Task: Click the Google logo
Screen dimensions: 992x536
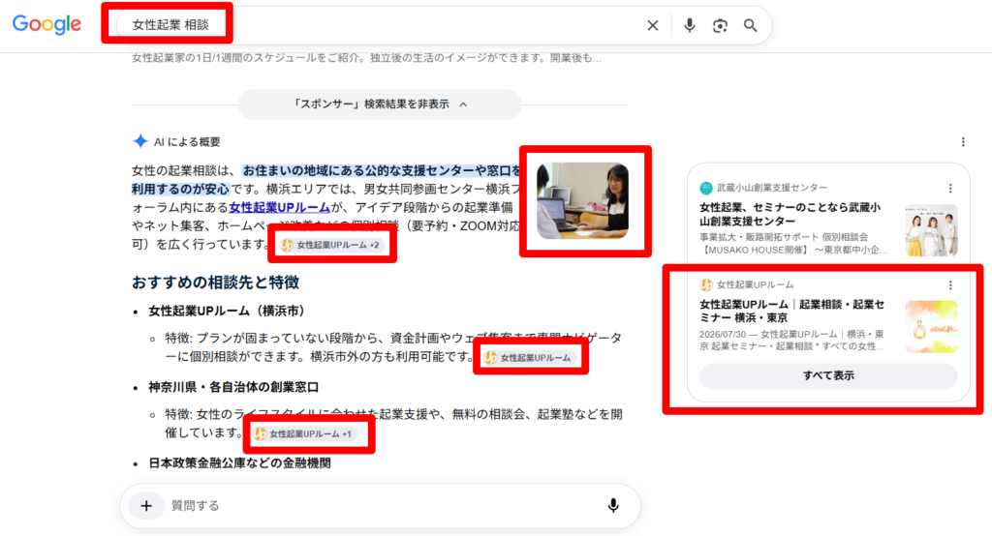Action: point(46,24)
